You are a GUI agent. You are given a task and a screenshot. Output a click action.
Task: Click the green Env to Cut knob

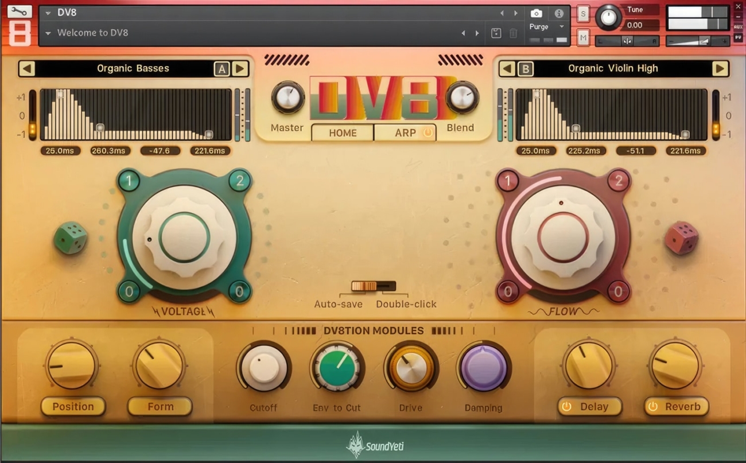point(337,368)
